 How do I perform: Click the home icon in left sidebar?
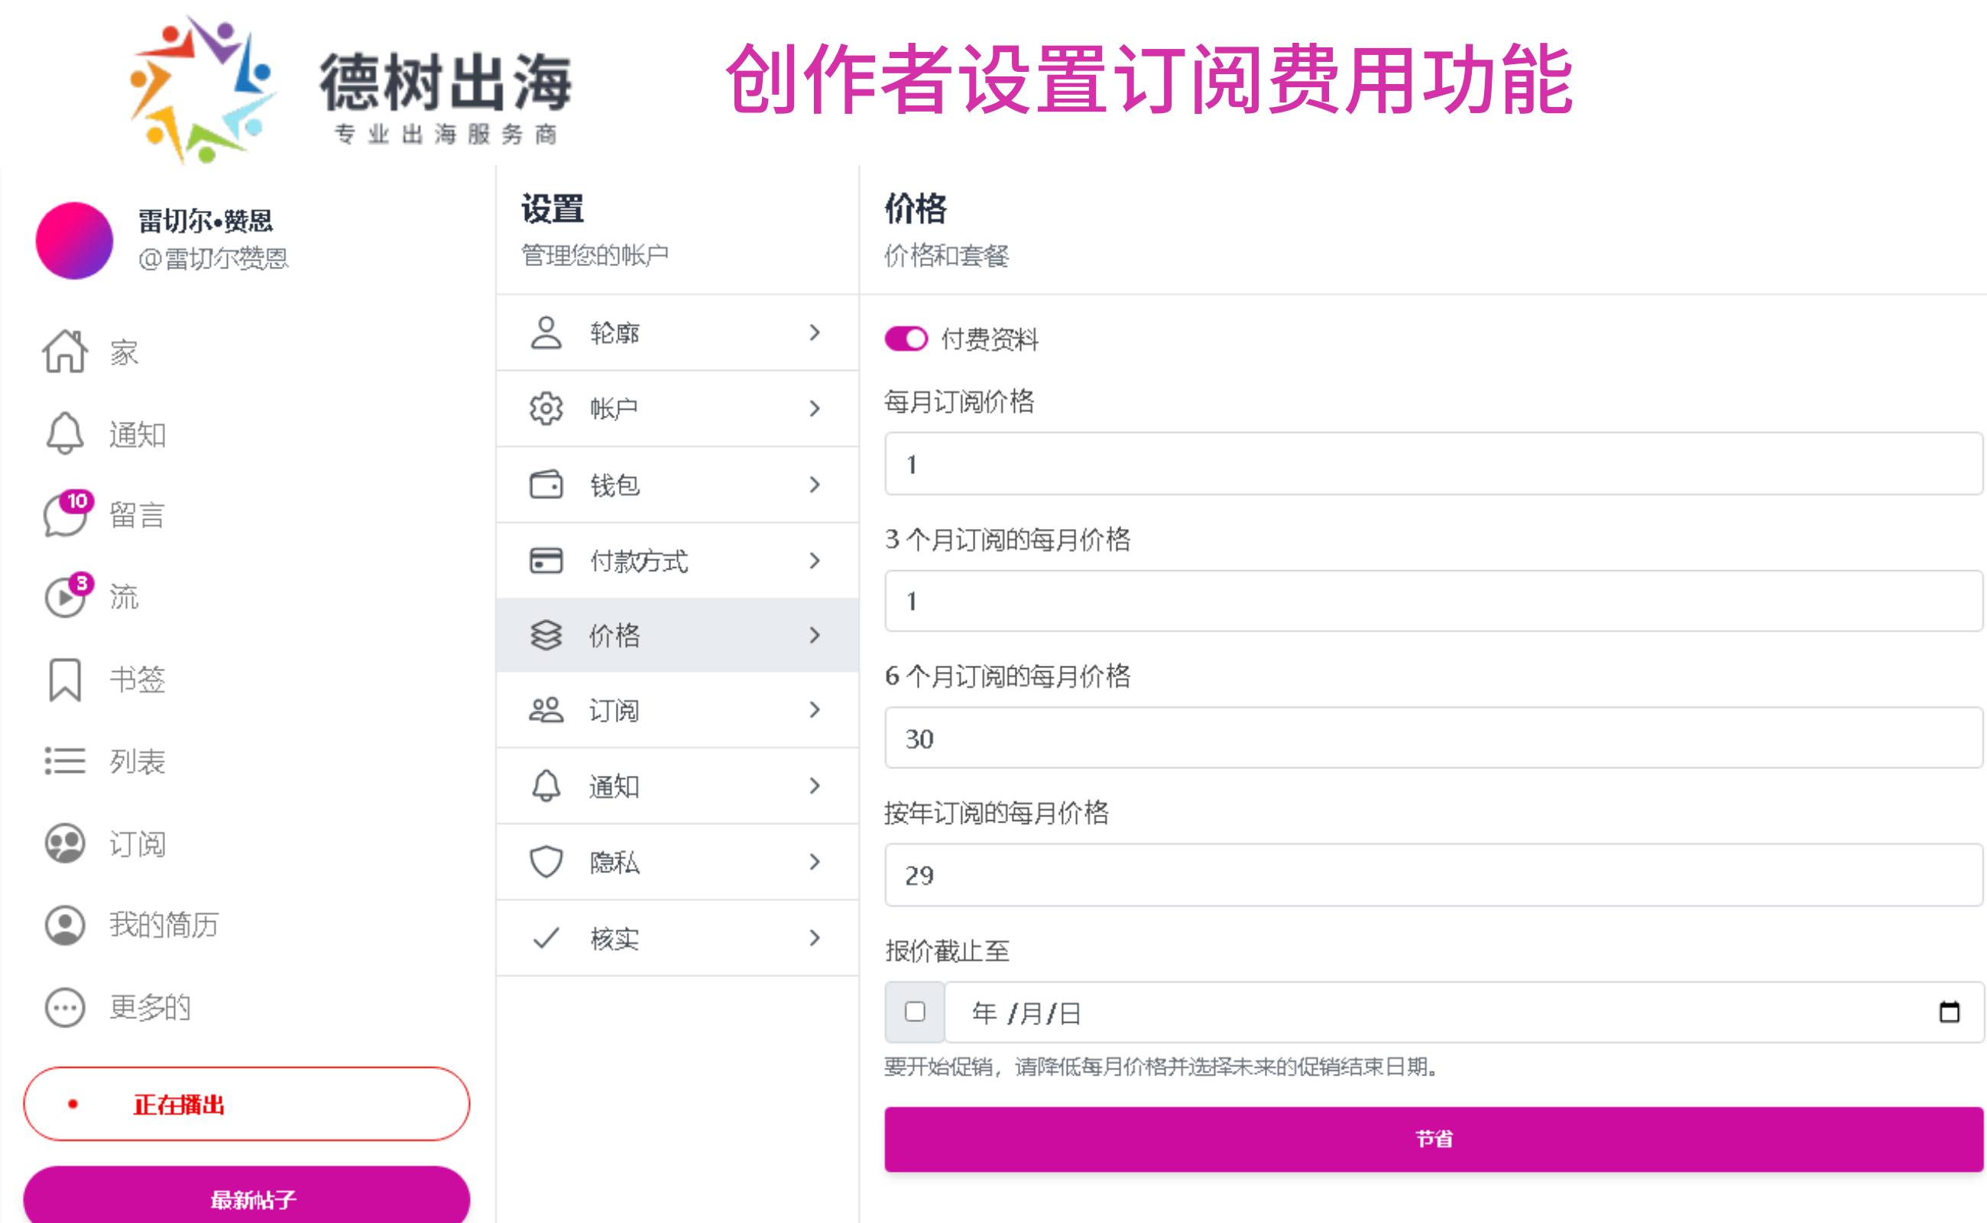click(x=65, y=352)
